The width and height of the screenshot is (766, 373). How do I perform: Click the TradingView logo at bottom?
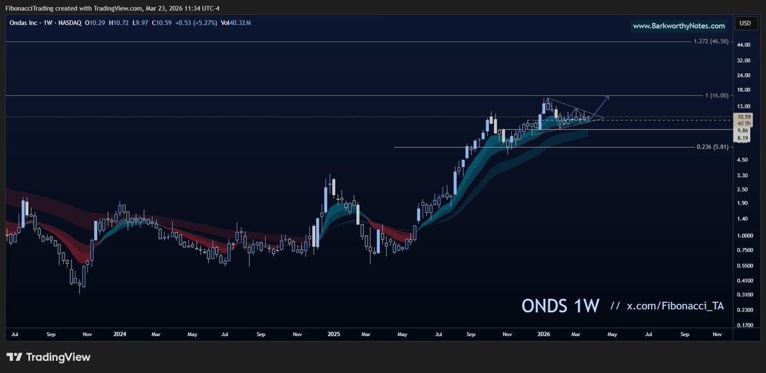coord(49,357)
